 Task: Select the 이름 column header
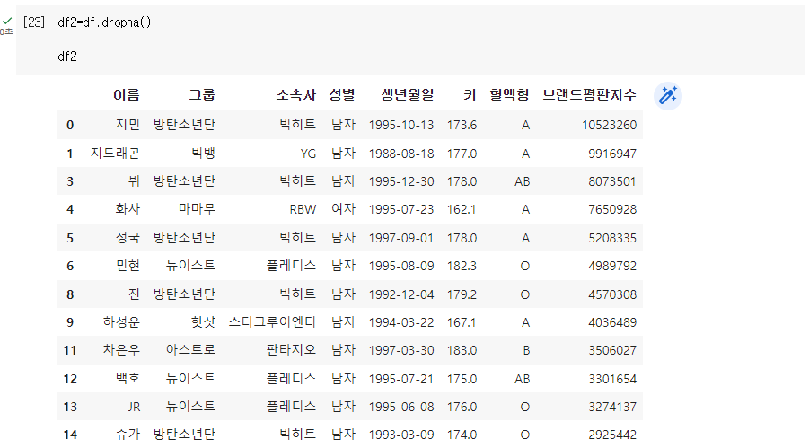[127, 95]
